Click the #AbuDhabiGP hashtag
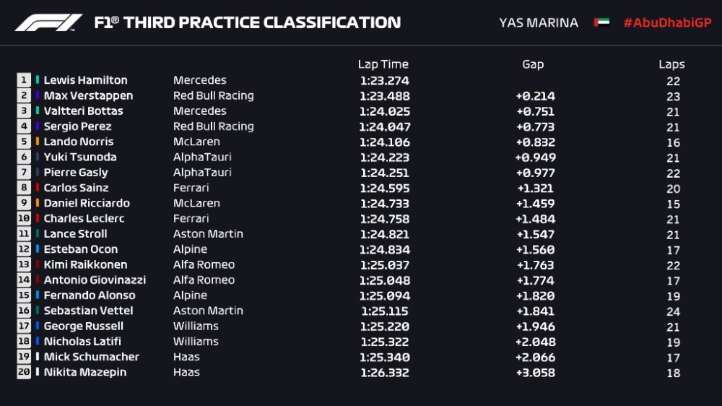722x406 pixels. tap(667, 22)
